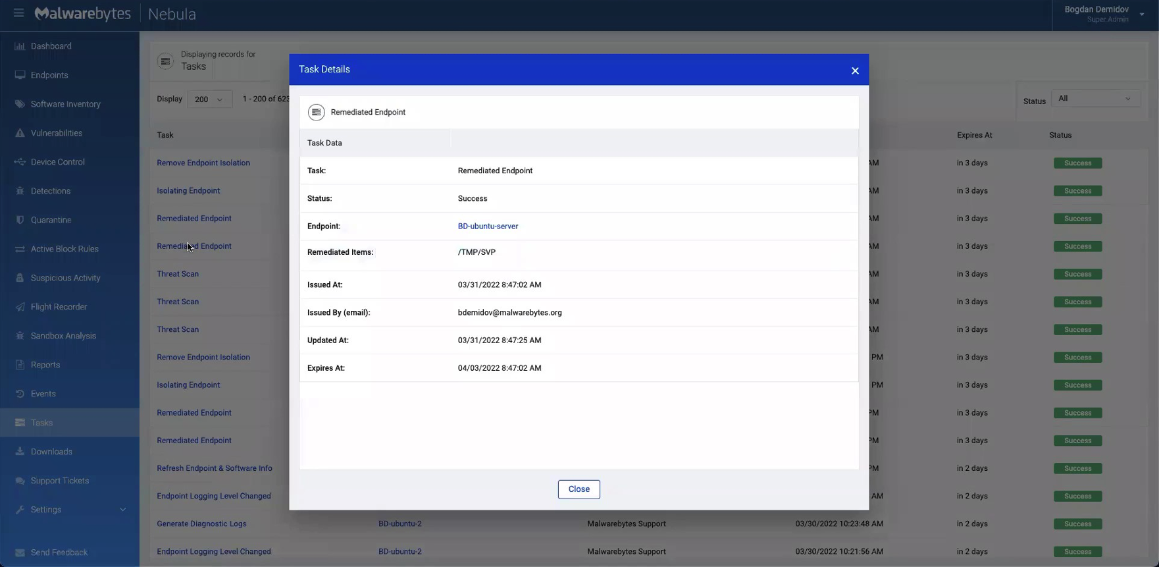The image size is (1159, 567).
Task: Open the Display 200 records dropdown
Action: tap(209, 99)
